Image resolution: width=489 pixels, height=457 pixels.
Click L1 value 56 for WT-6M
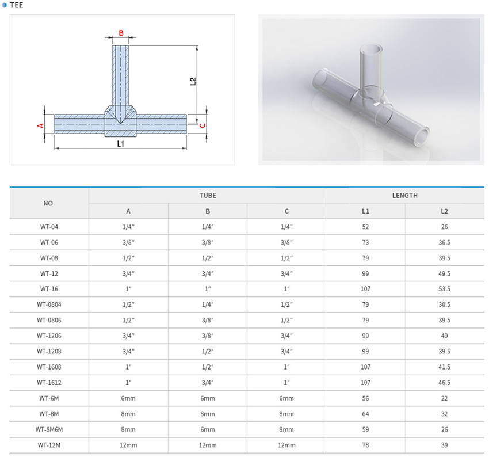pyautogui.click(x=365, y=398)
